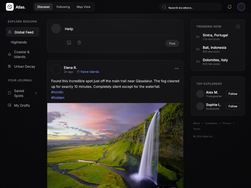This screenshot has width=251, height=188.
Task: Click the Saved Spots bookmark icon
Action: tap(10, 93)
